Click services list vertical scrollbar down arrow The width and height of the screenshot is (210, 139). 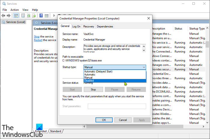[x=207, y=122]
